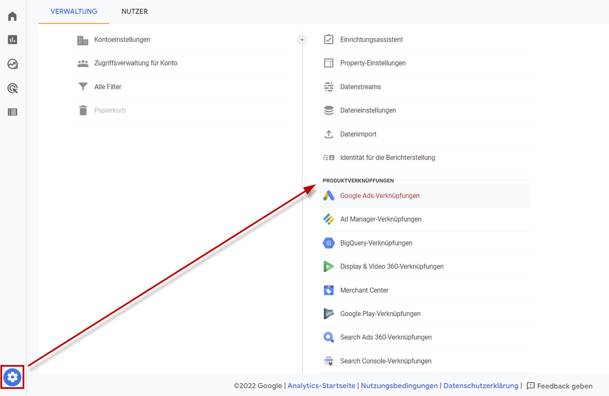Click the Datenstreams icon
609x396 pixels.
[328, 87]
